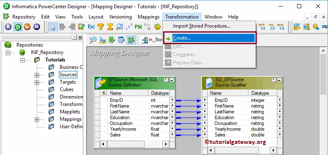The image size is (328, 155).
Task: Add a Stored Procedure P(x) transformation
Action: click(x=138, y=27)
